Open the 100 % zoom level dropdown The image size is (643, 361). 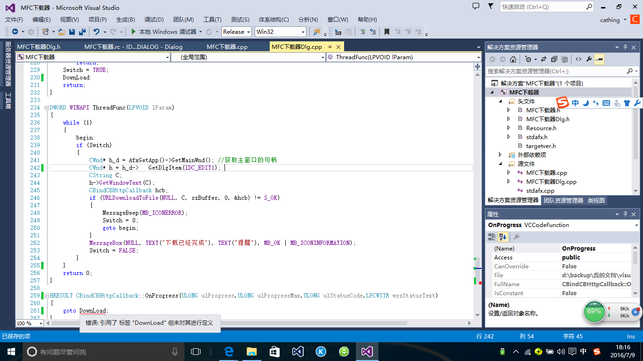point(30,323)
